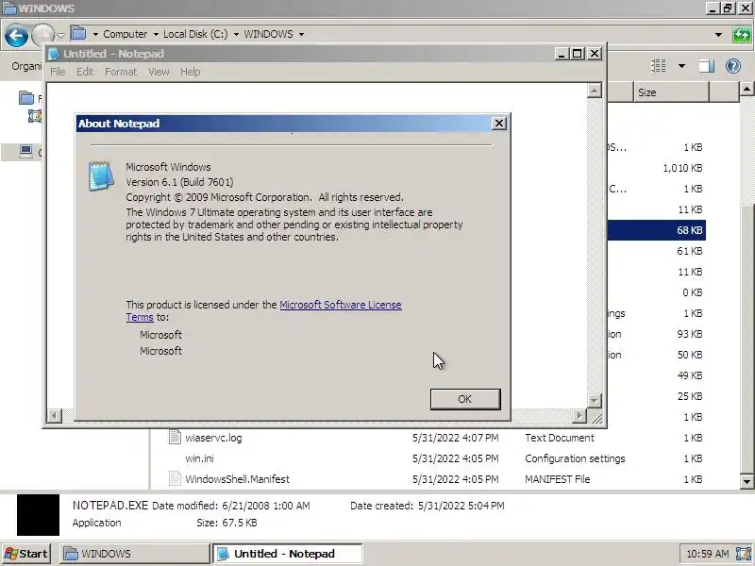Click Notepad title bar icon
755x566 pixels.
(x=55, y=54)
